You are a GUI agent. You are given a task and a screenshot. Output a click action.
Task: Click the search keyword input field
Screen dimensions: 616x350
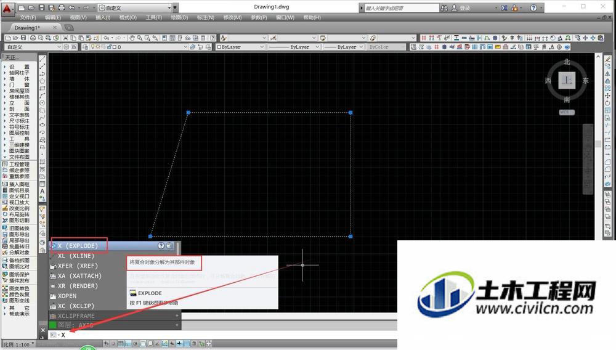tap(401, 8)
